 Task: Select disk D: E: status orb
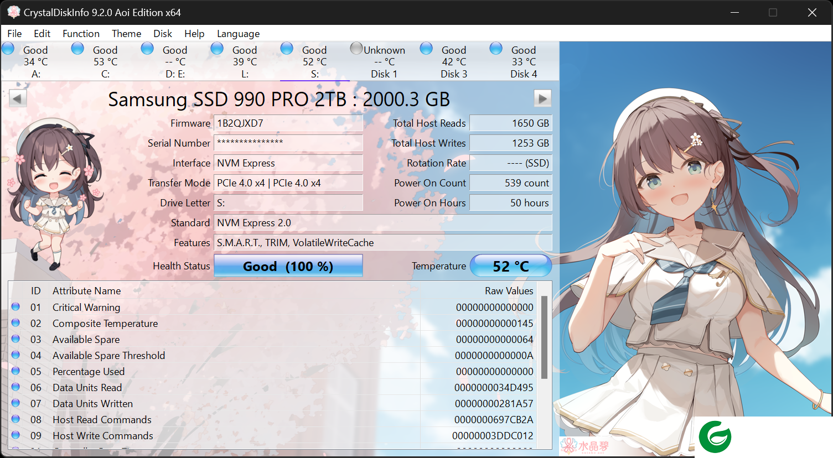[148, 49]
